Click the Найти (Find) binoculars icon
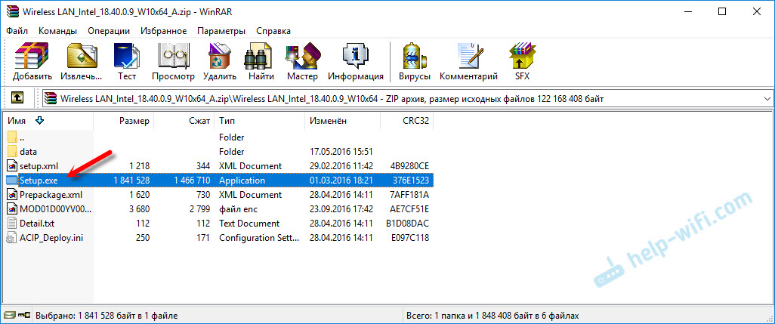Image resolution: width=775 pixels, height=324 pixels. pyautogui.click(x=261, y=60)
